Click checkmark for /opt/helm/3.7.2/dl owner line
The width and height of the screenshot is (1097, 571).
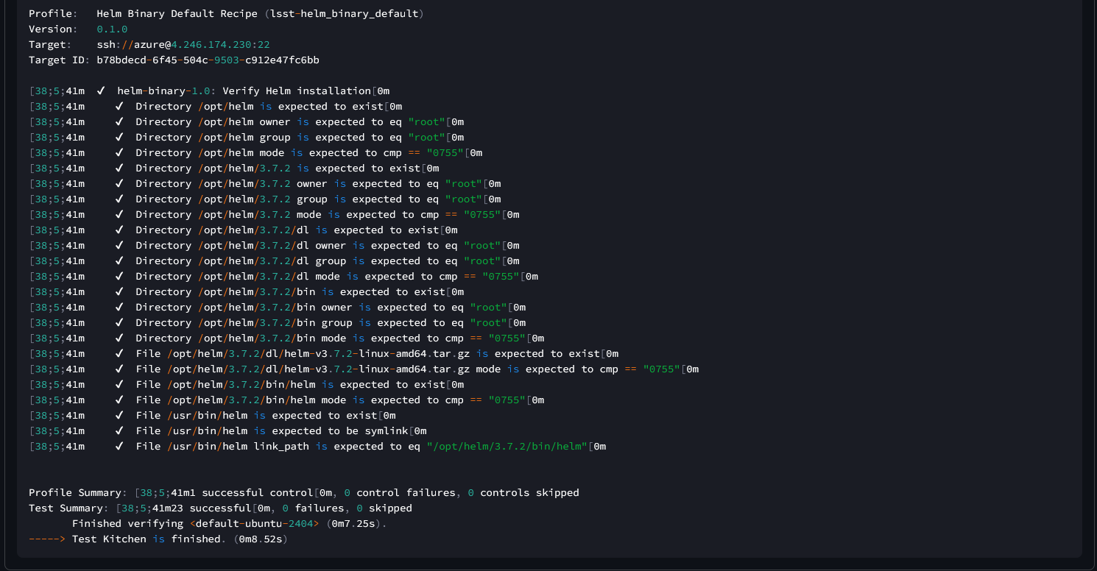coord(119,246)
